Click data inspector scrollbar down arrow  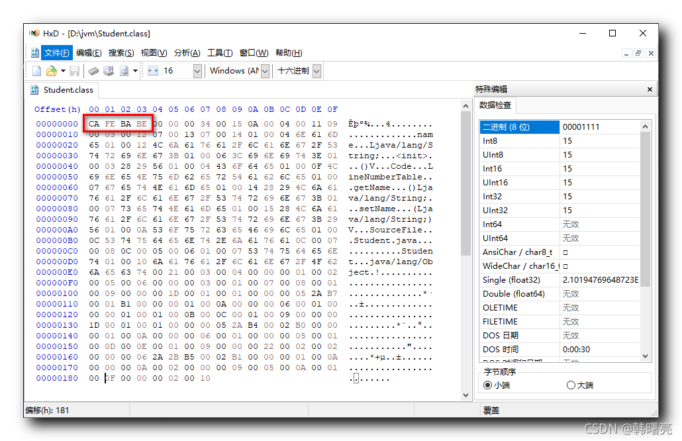pyautogui.click(x=645, y=356)
